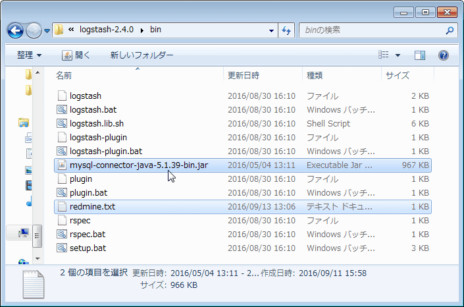This screenshot has height=307, width=464.
Task: Select the setup.bat batch file icon
Action: [62, 248]
